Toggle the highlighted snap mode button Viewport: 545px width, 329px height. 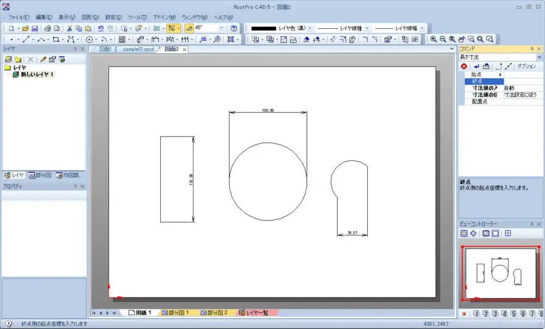[172, 27]
